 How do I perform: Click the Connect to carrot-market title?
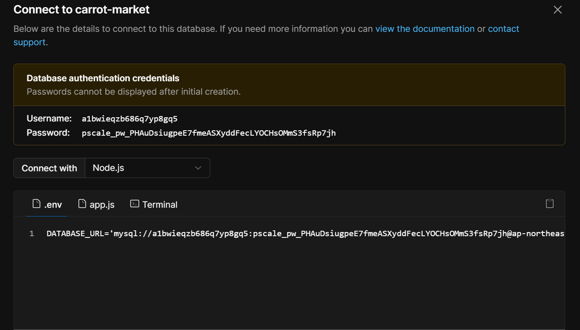pyautogui.click(x=81, y=10)
